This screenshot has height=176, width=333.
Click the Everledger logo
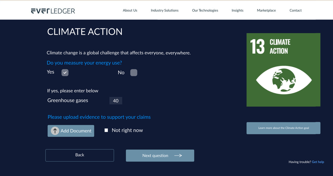tap(53, 11)
